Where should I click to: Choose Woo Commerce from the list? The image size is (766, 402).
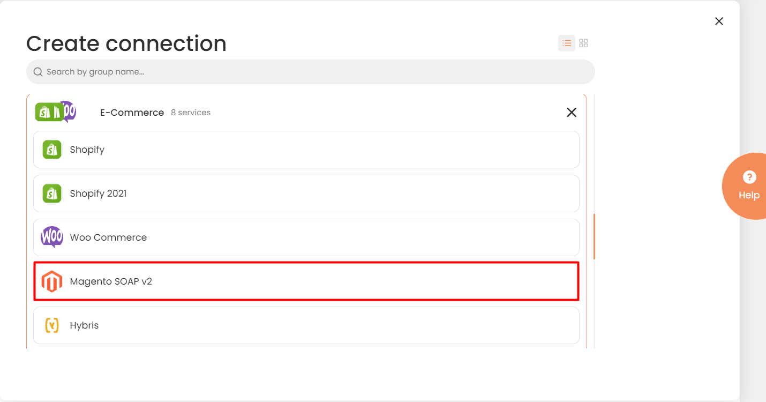tap(306, 237)
